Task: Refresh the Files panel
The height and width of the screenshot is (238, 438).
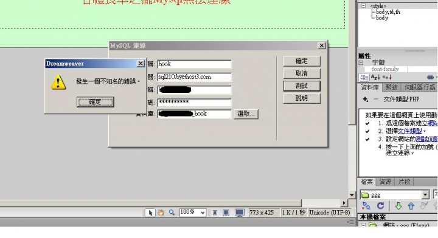Action: [380, 206]
